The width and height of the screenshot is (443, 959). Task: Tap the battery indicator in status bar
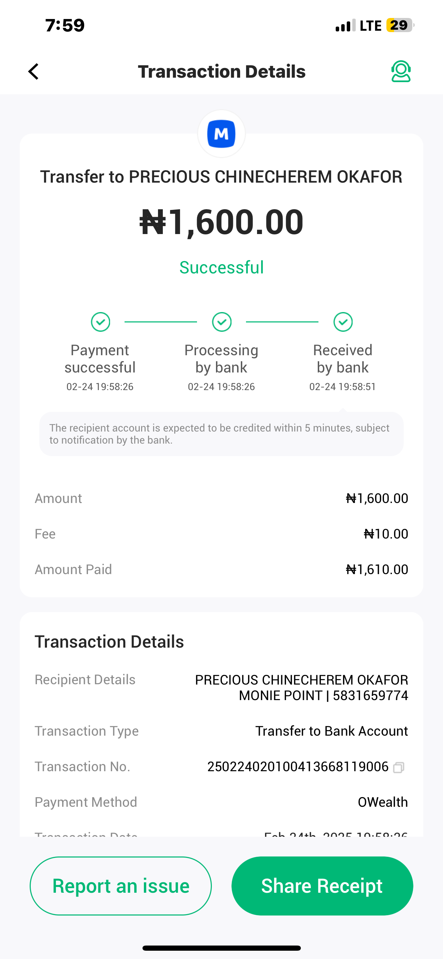click(x=400, y=25)
